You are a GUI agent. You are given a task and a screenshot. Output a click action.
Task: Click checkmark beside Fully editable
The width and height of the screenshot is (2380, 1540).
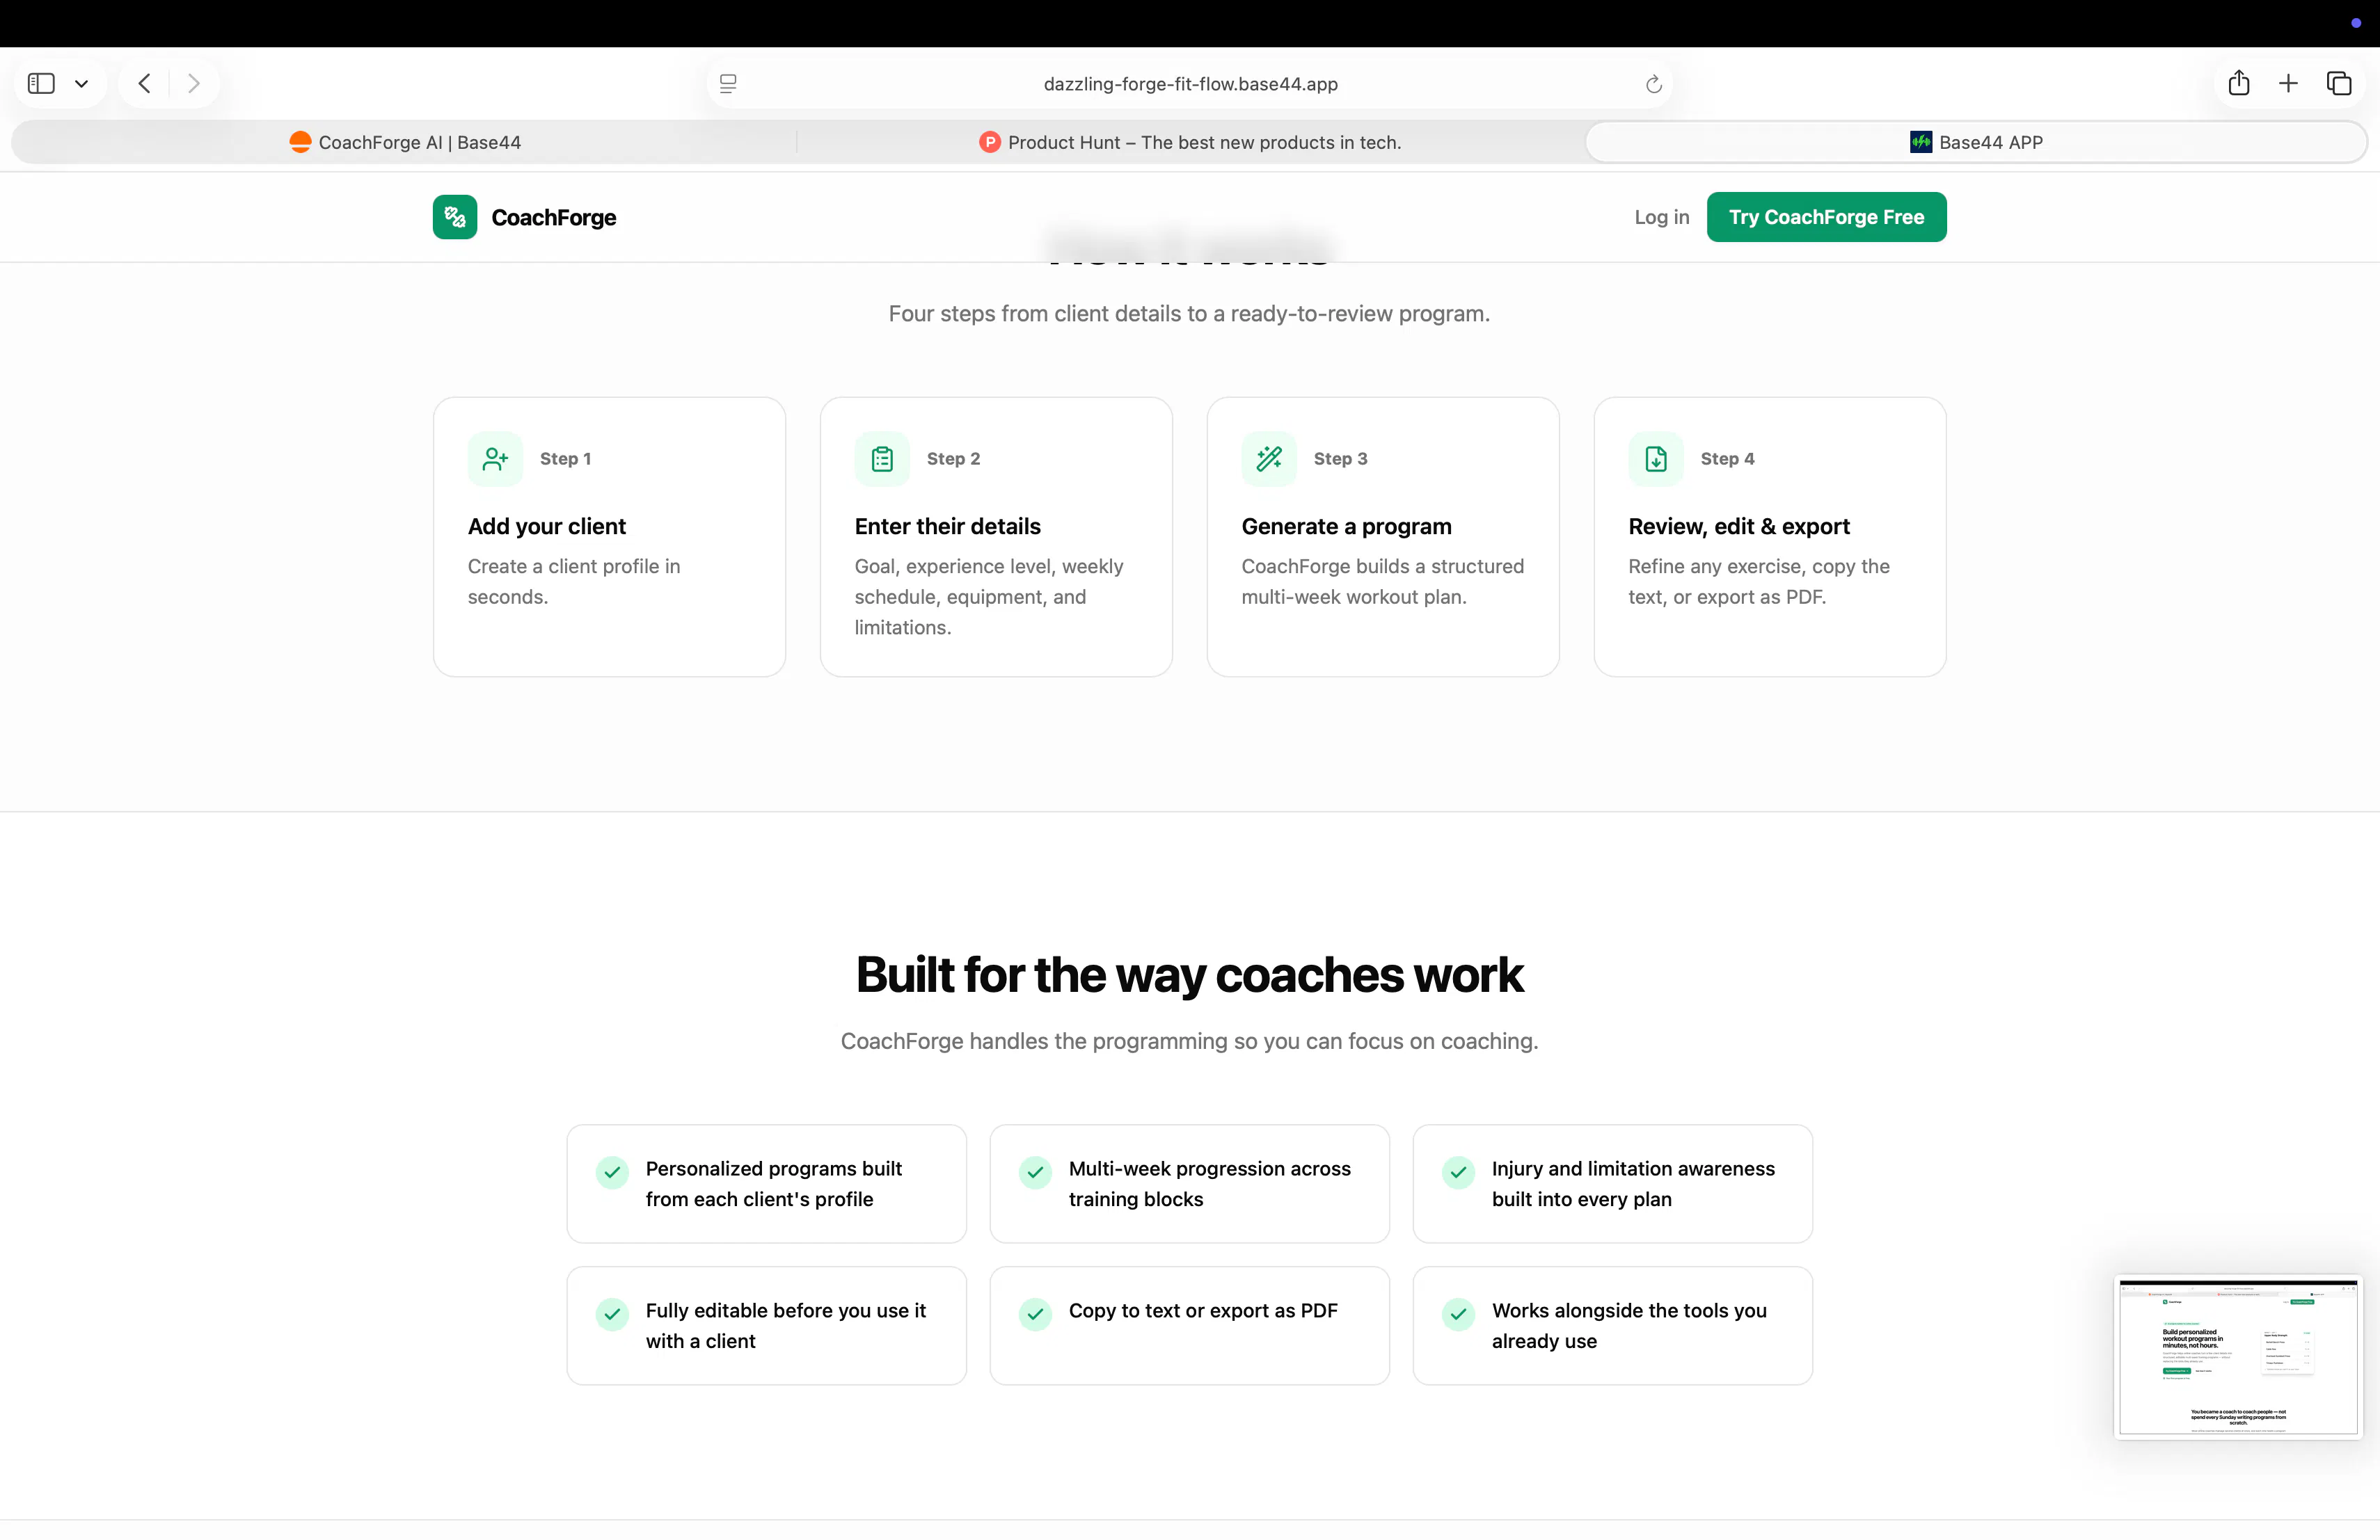[612, 1314]
